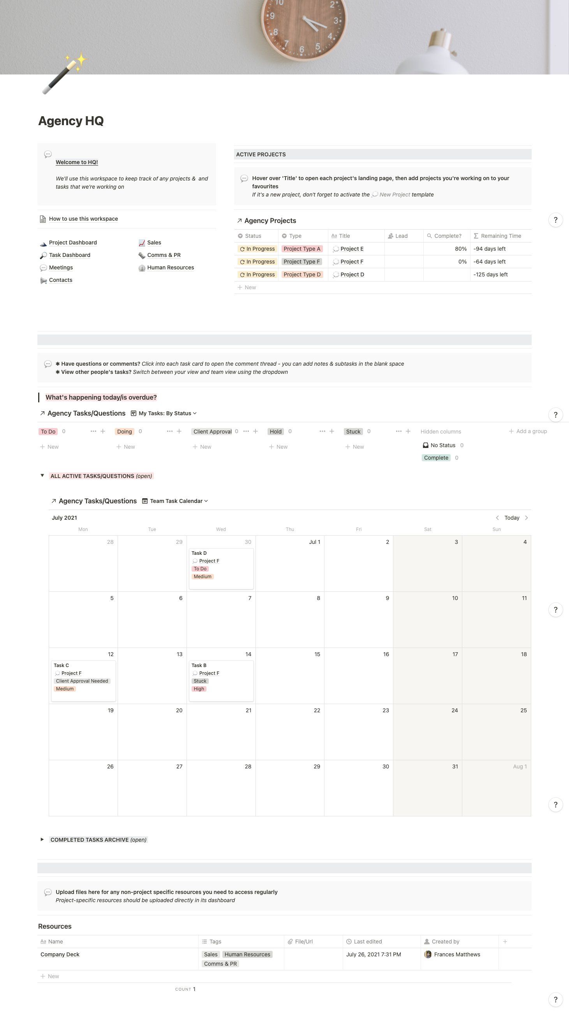Screen dimensions: 569x1016
Task: Add a card with Doing plus icon
Action: (179, 432)
